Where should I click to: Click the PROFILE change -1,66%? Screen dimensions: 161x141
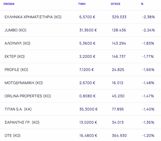point(148,70)
